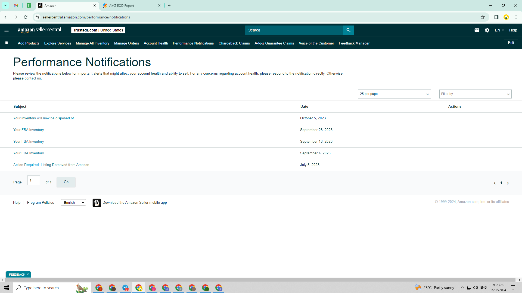
Task: Bookmark this page with the star icon
Action: 483,17
